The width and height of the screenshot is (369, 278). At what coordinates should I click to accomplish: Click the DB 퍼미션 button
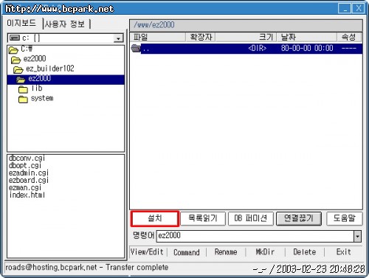250,218
